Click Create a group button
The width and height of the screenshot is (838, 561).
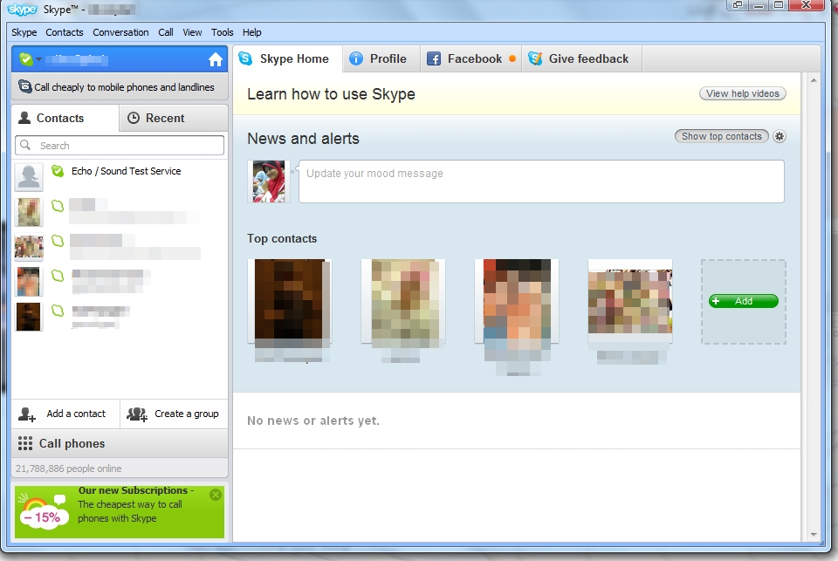[175, 414]
